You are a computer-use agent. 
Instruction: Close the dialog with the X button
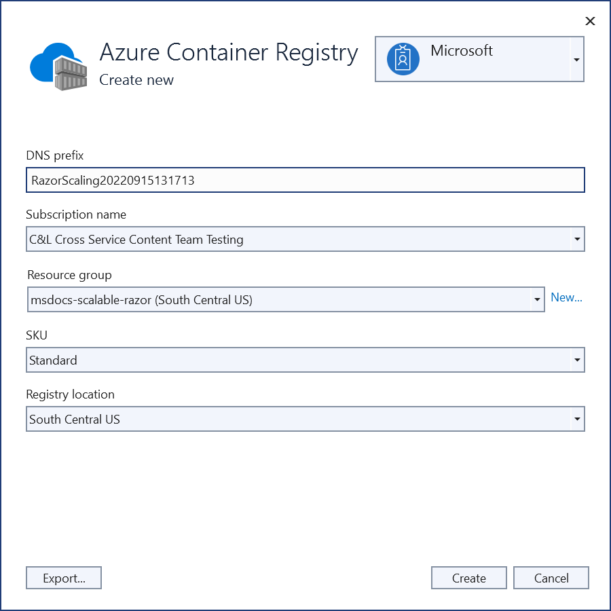click(590, 21)
